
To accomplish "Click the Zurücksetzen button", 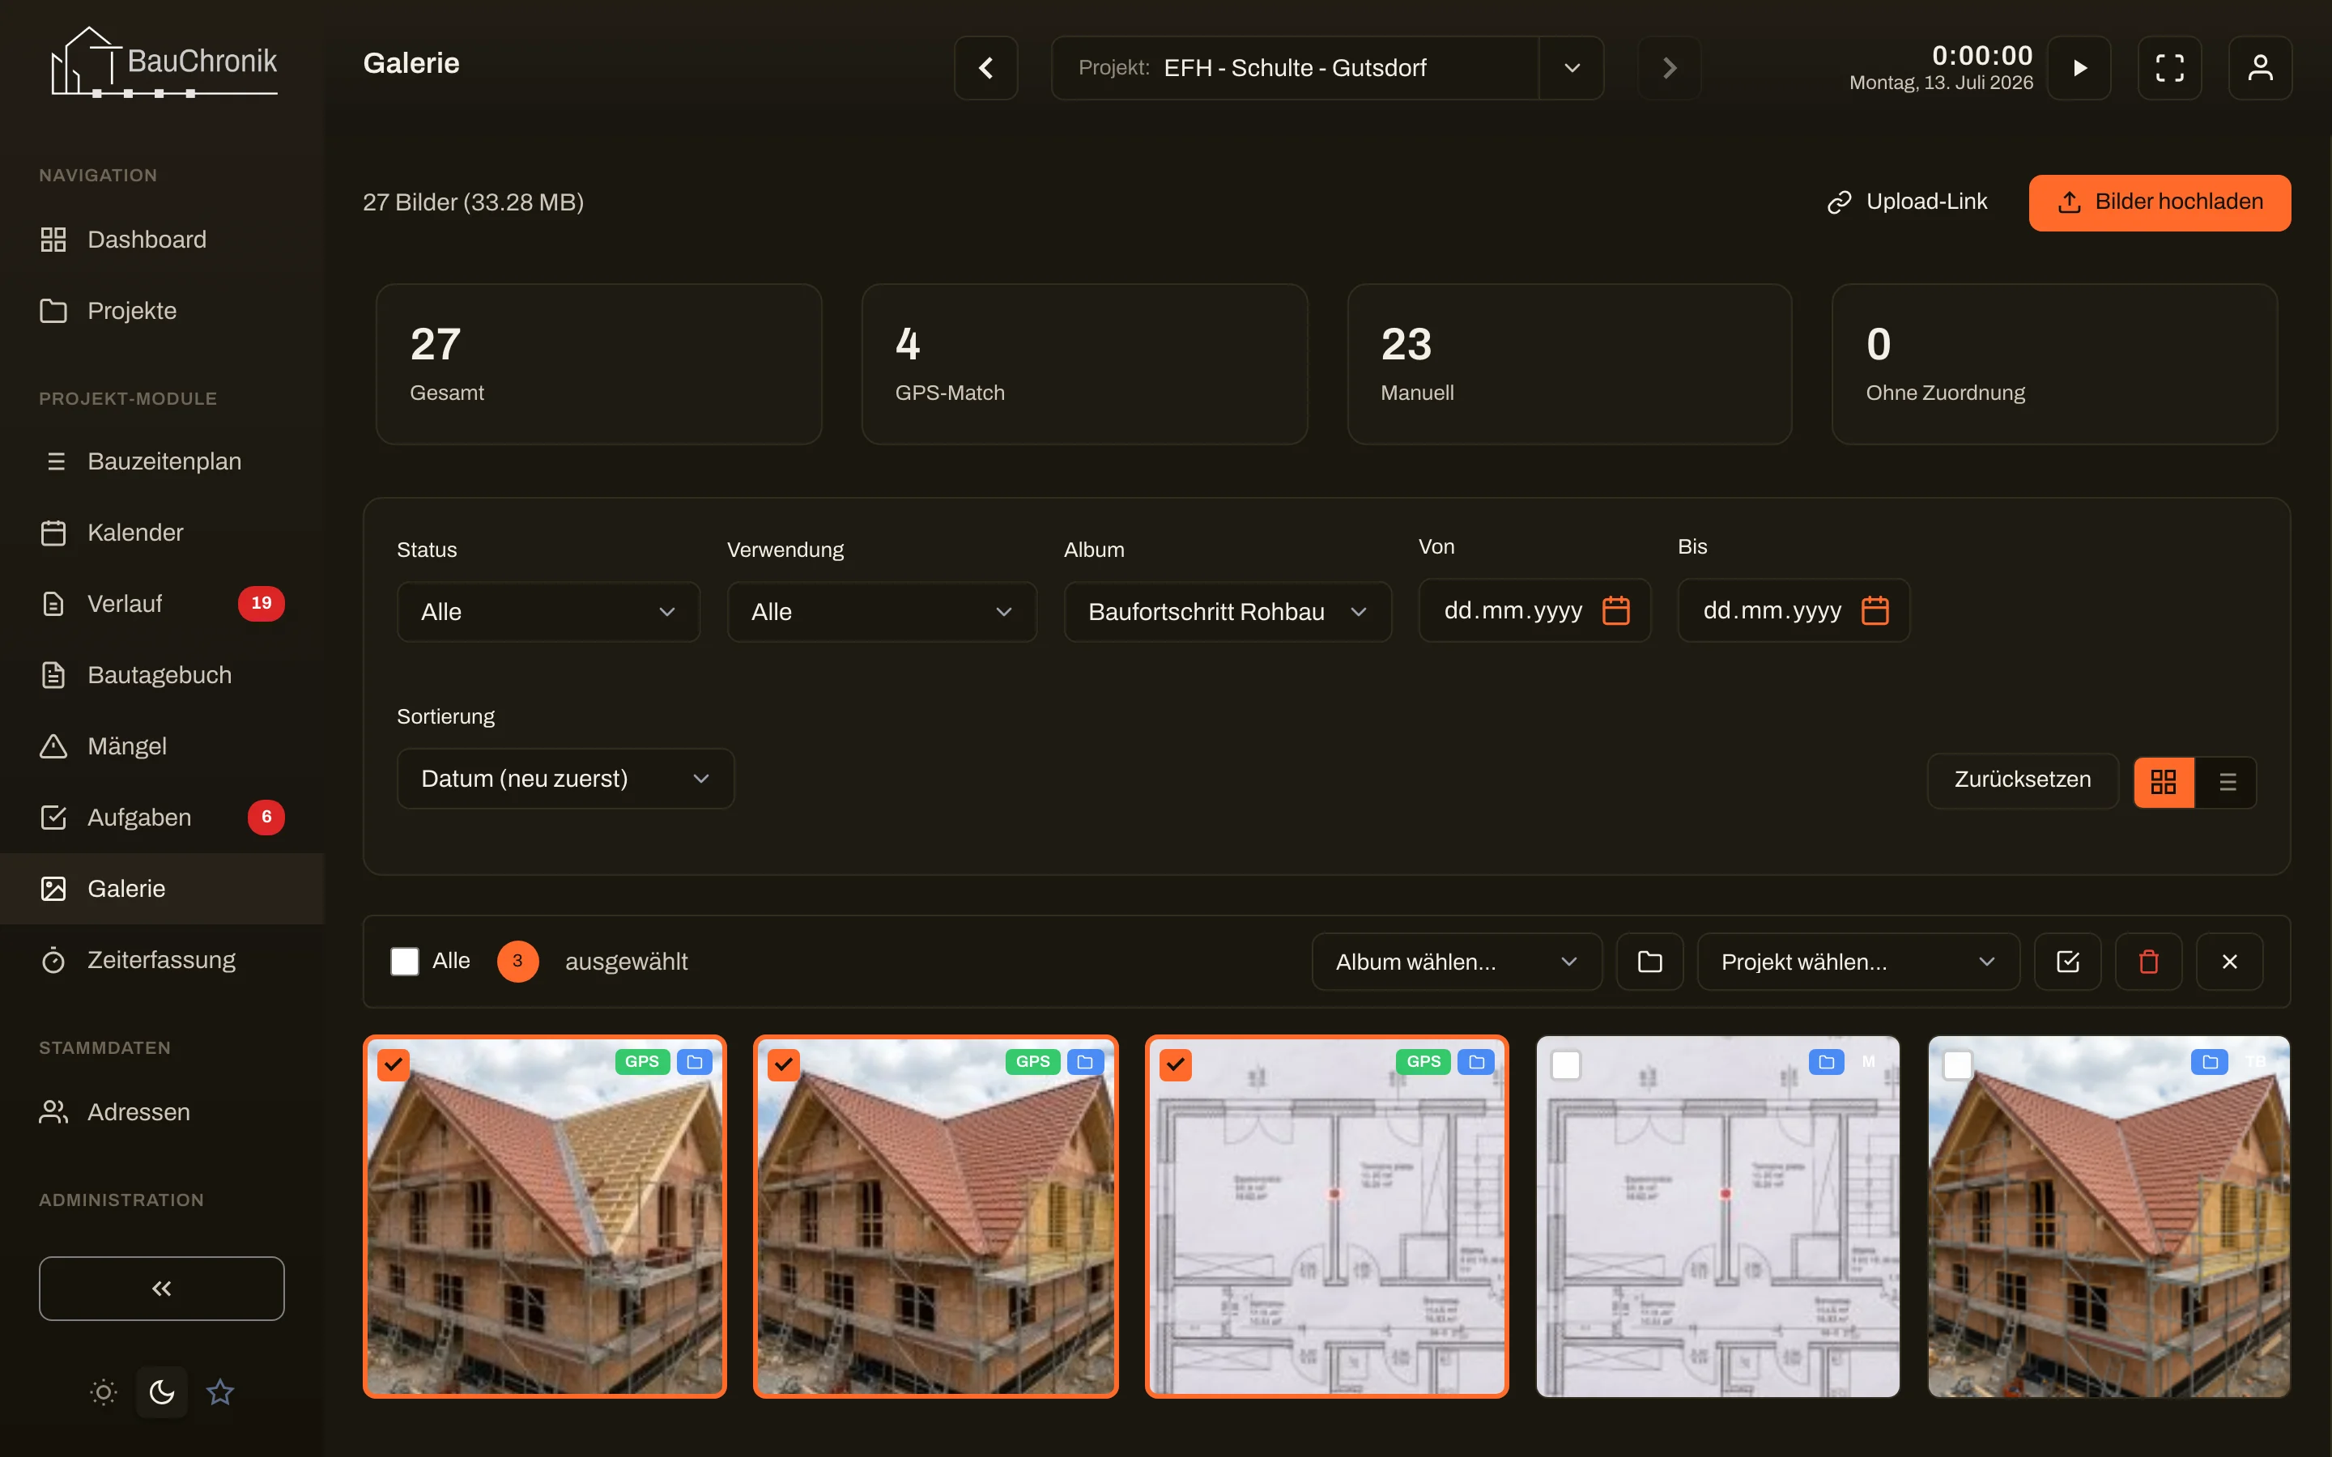I will (x=2023, y=779).
